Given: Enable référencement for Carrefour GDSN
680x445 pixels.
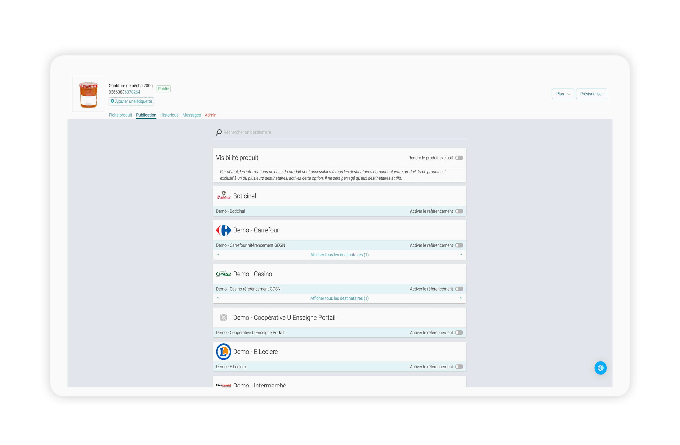Looking at the screenshot, I should (459, 245).
